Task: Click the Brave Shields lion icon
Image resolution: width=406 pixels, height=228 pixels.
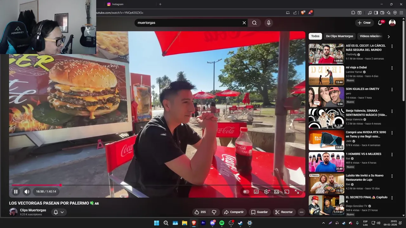Action: pos(303,13)
